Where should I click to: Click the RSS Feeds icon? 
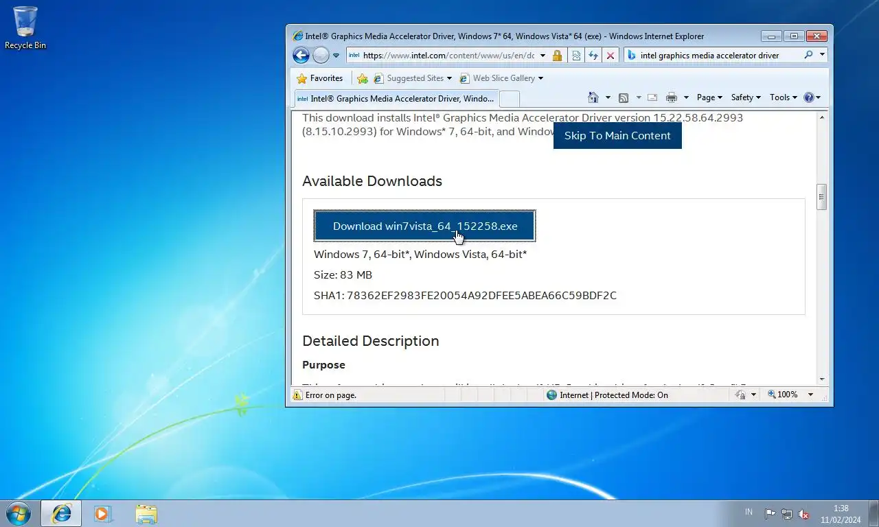(x=624, y=97)
